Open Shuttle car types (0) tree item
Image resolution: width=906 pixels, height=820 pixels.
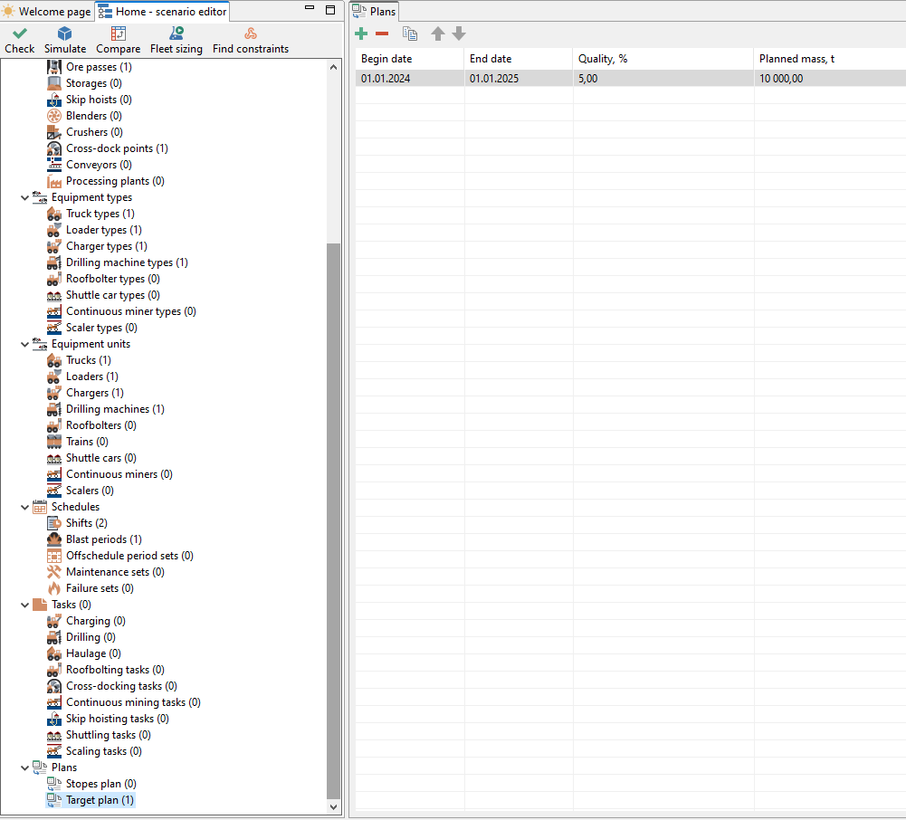[x=112, y=295]
